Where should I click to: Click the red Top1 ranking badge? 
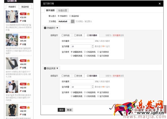(x=23, y=14)
